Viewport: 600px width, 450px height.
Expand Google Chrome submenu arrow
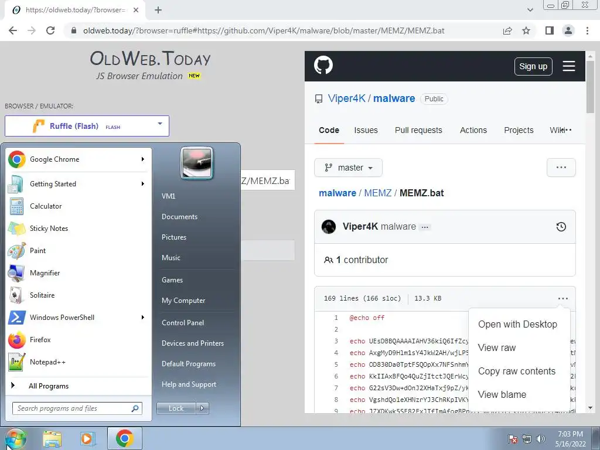pos(143,159)
